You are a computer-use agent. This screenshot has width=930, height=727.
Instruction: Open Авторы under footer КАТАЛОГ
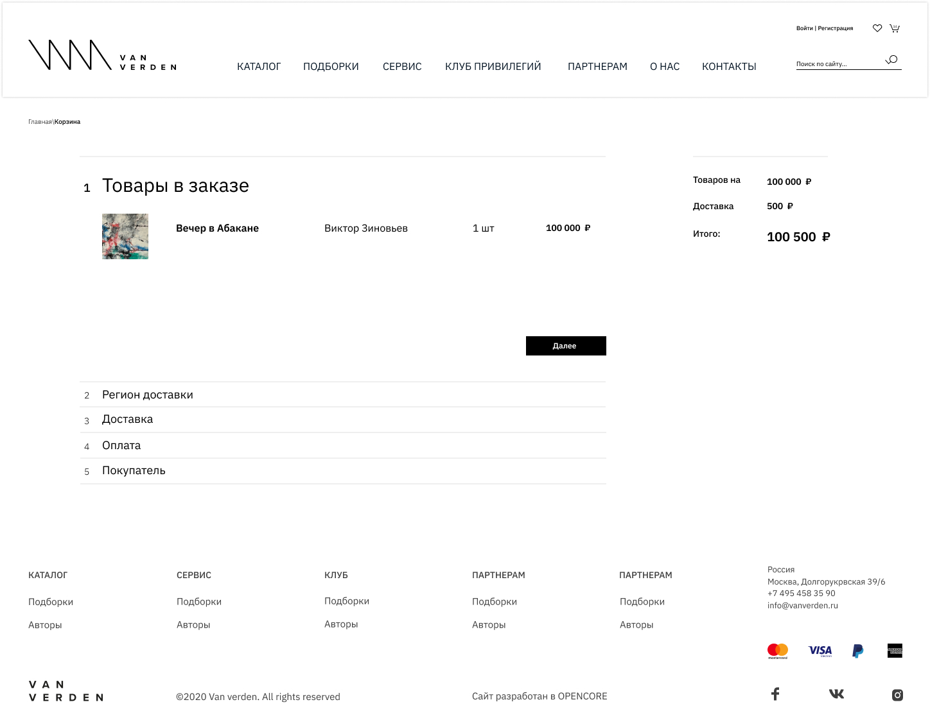point(45,625)
